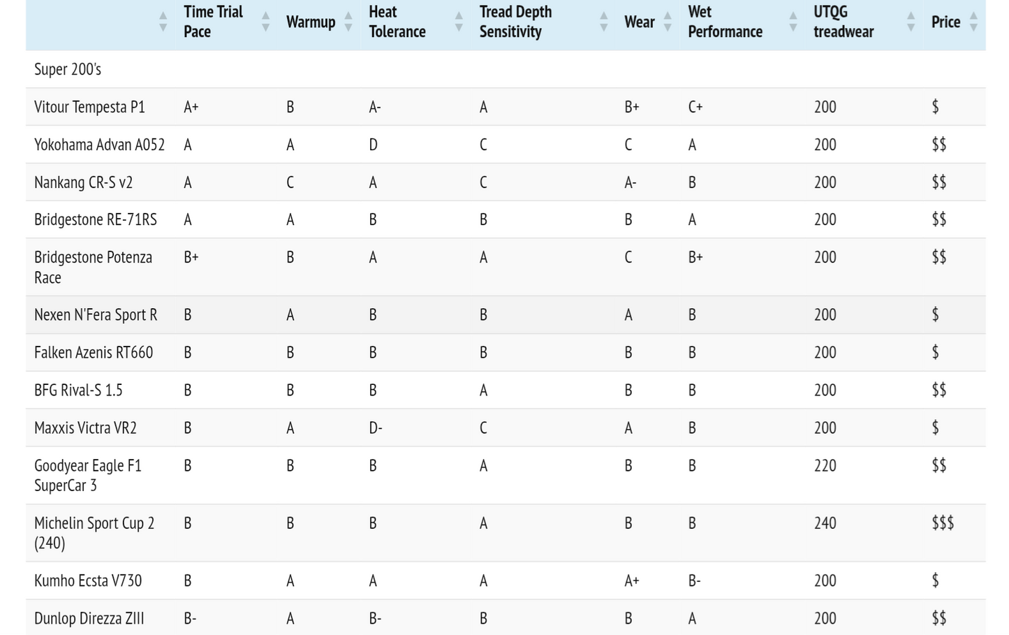Click the C+ wet grade for Vitour Tempesta
Image resolution: width=1009 pixels, height=635 pixels.
[695, 107]
